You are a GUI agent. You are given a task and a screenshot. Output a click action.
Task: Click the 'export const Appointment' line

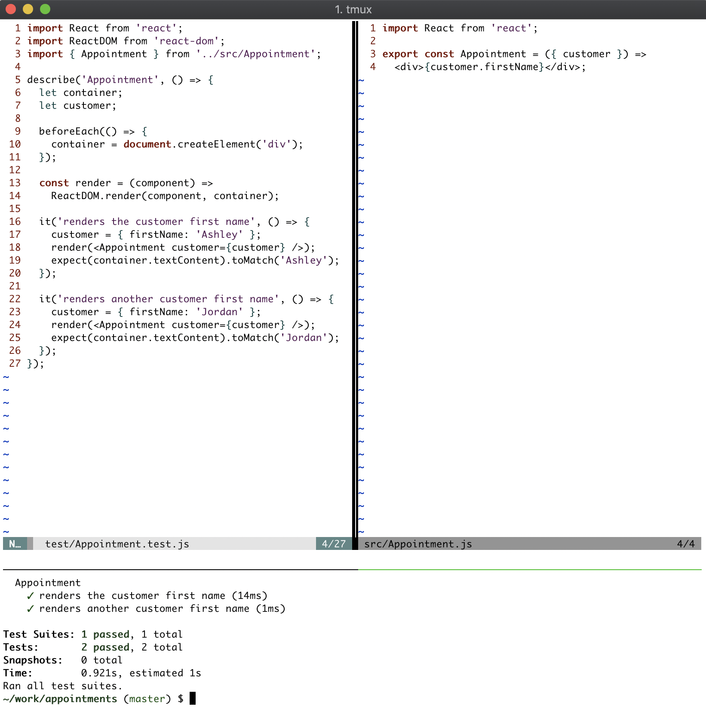tap(514, 54)
